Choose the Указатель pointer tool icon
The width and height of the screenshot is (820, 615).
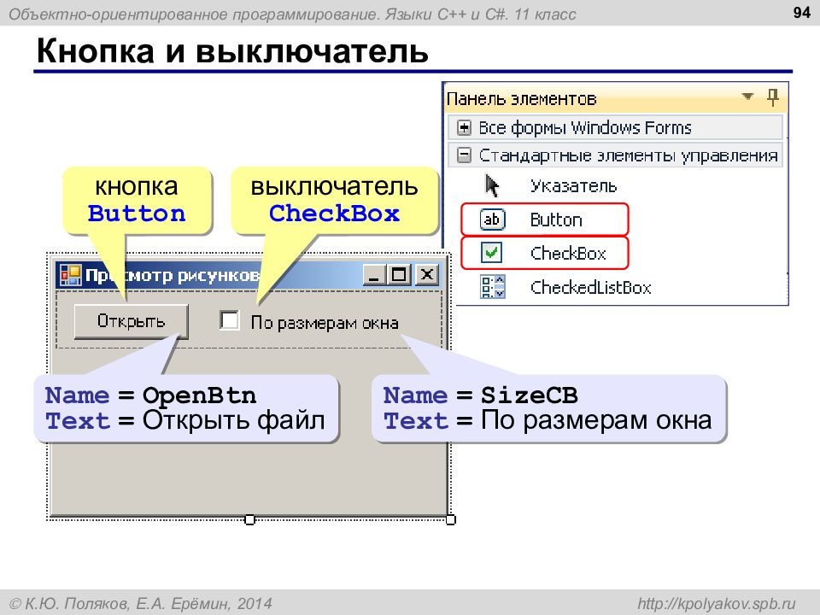click(492, 185)
